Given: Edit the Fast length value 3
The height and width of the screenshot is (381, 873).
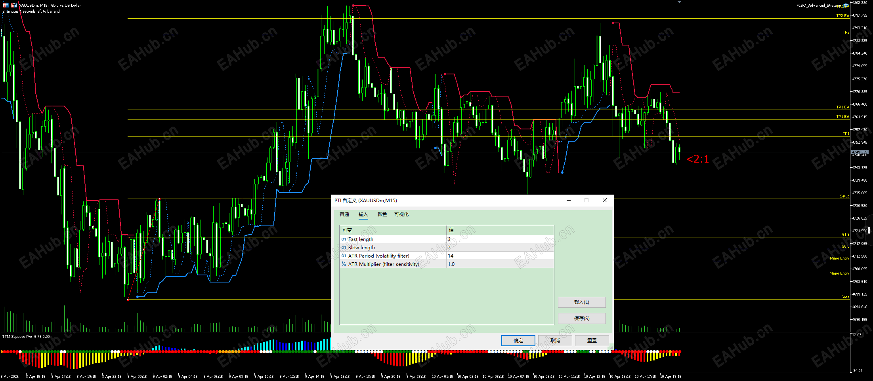Looking at the screenshot, I should pyautogui.click(x=500, y=239).
